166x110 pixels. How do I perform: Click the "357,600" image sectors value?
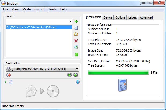coord(121,55)
